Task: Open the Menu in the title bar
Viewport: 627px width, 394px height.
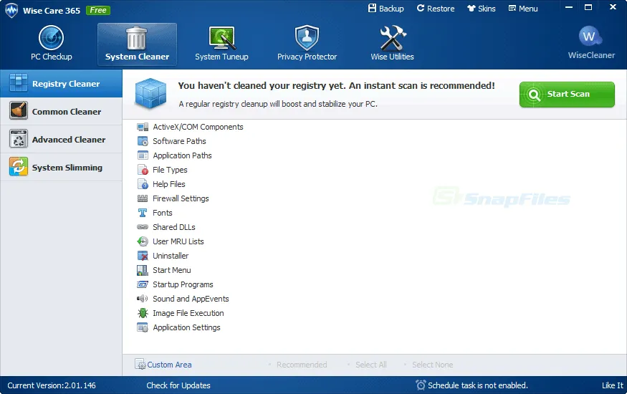Action: (522, 9)
